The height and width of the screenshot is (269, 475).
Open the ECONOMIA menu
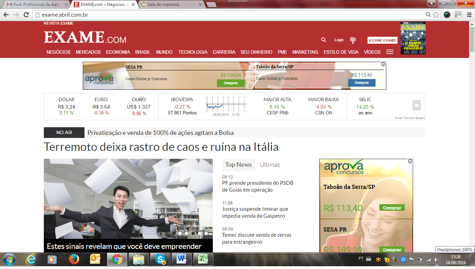pyautogui.click(x=118, y=52)
